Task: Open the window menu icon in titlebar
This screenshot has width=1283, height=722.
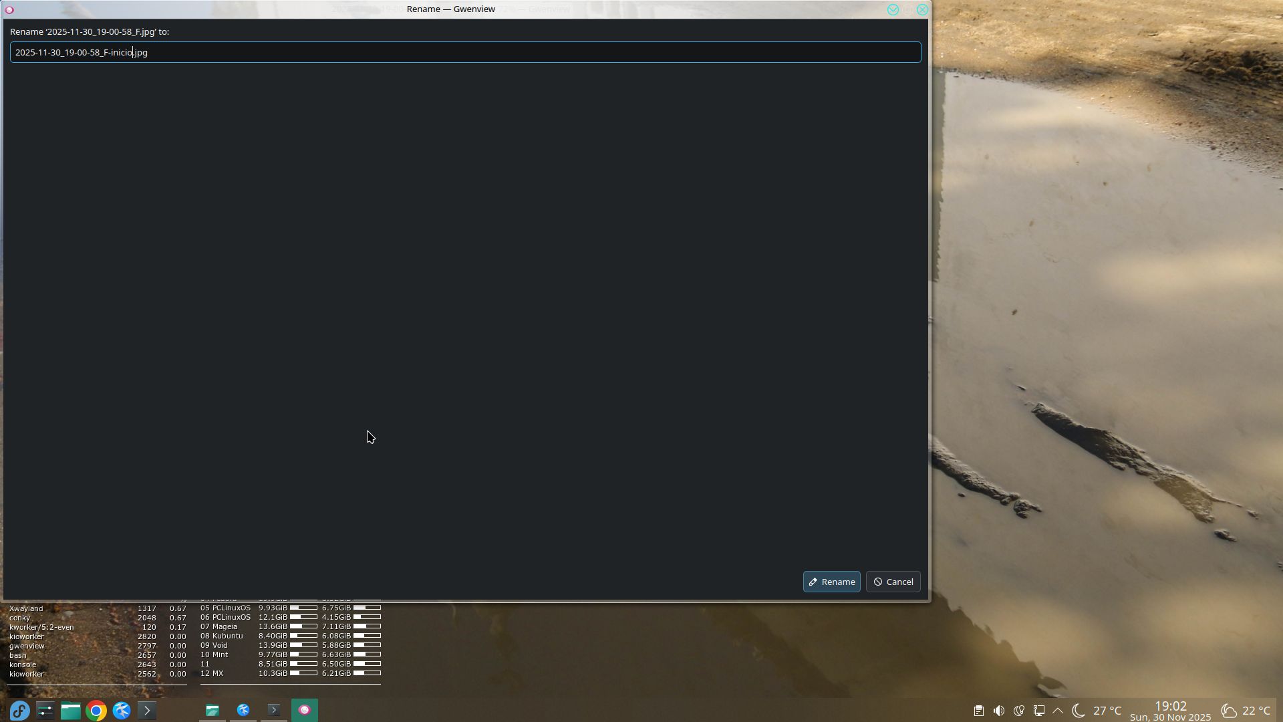Action: coord(9,9)
